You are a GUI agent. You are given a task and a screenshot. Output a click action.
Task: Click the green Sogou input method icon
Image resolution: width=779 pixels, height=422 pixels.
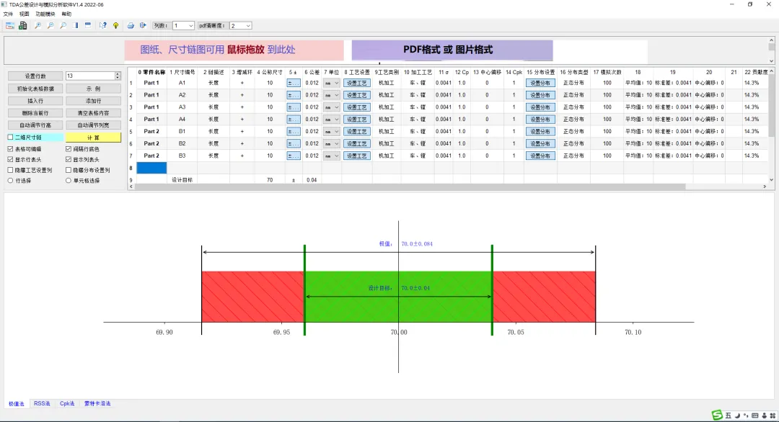point(717,416)
